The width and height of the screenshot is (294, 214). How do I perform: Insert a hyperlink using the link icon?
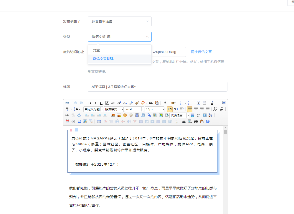(68, 115)
